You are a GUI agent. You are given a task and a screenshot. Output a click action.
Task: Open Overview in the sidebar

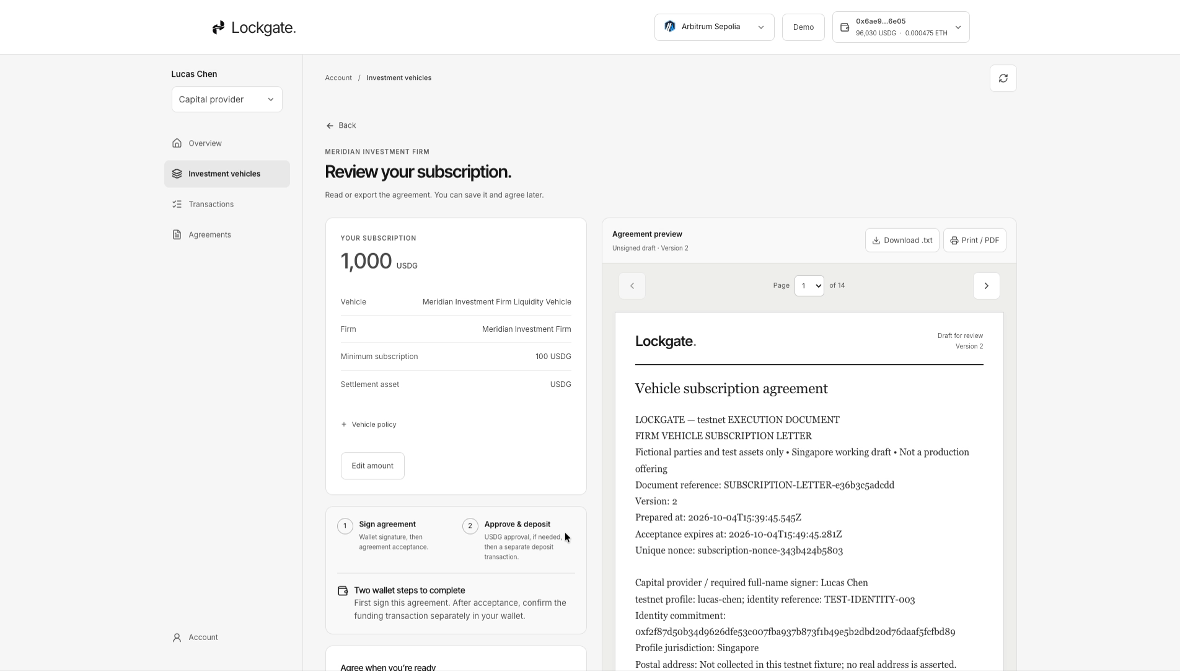tap(227, 143)
